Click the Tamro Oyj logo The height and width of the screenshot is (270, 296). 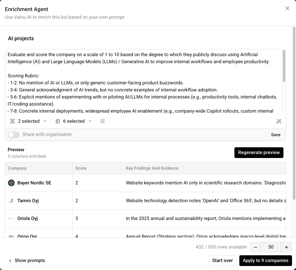coord(11,201)
